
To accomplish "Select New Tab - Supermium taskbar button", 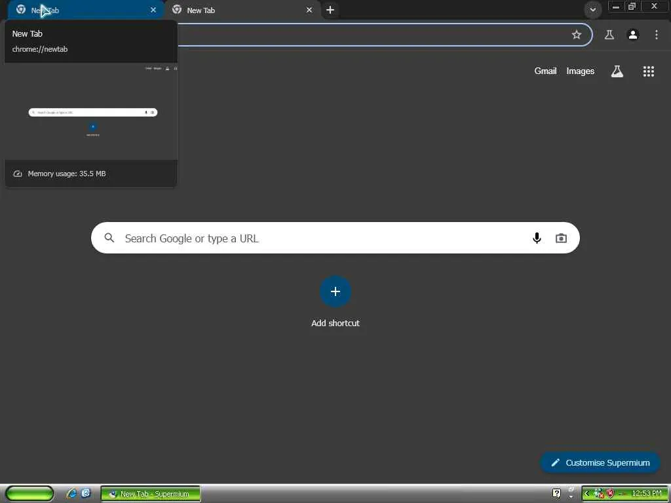I will 150,494.
